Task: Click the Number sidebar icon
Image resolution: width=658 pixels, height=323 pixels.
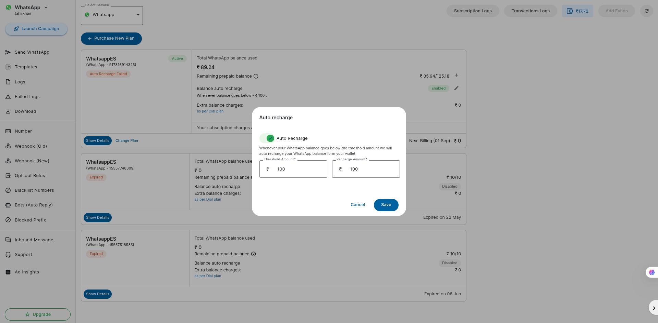Action: tap(8, 131)
